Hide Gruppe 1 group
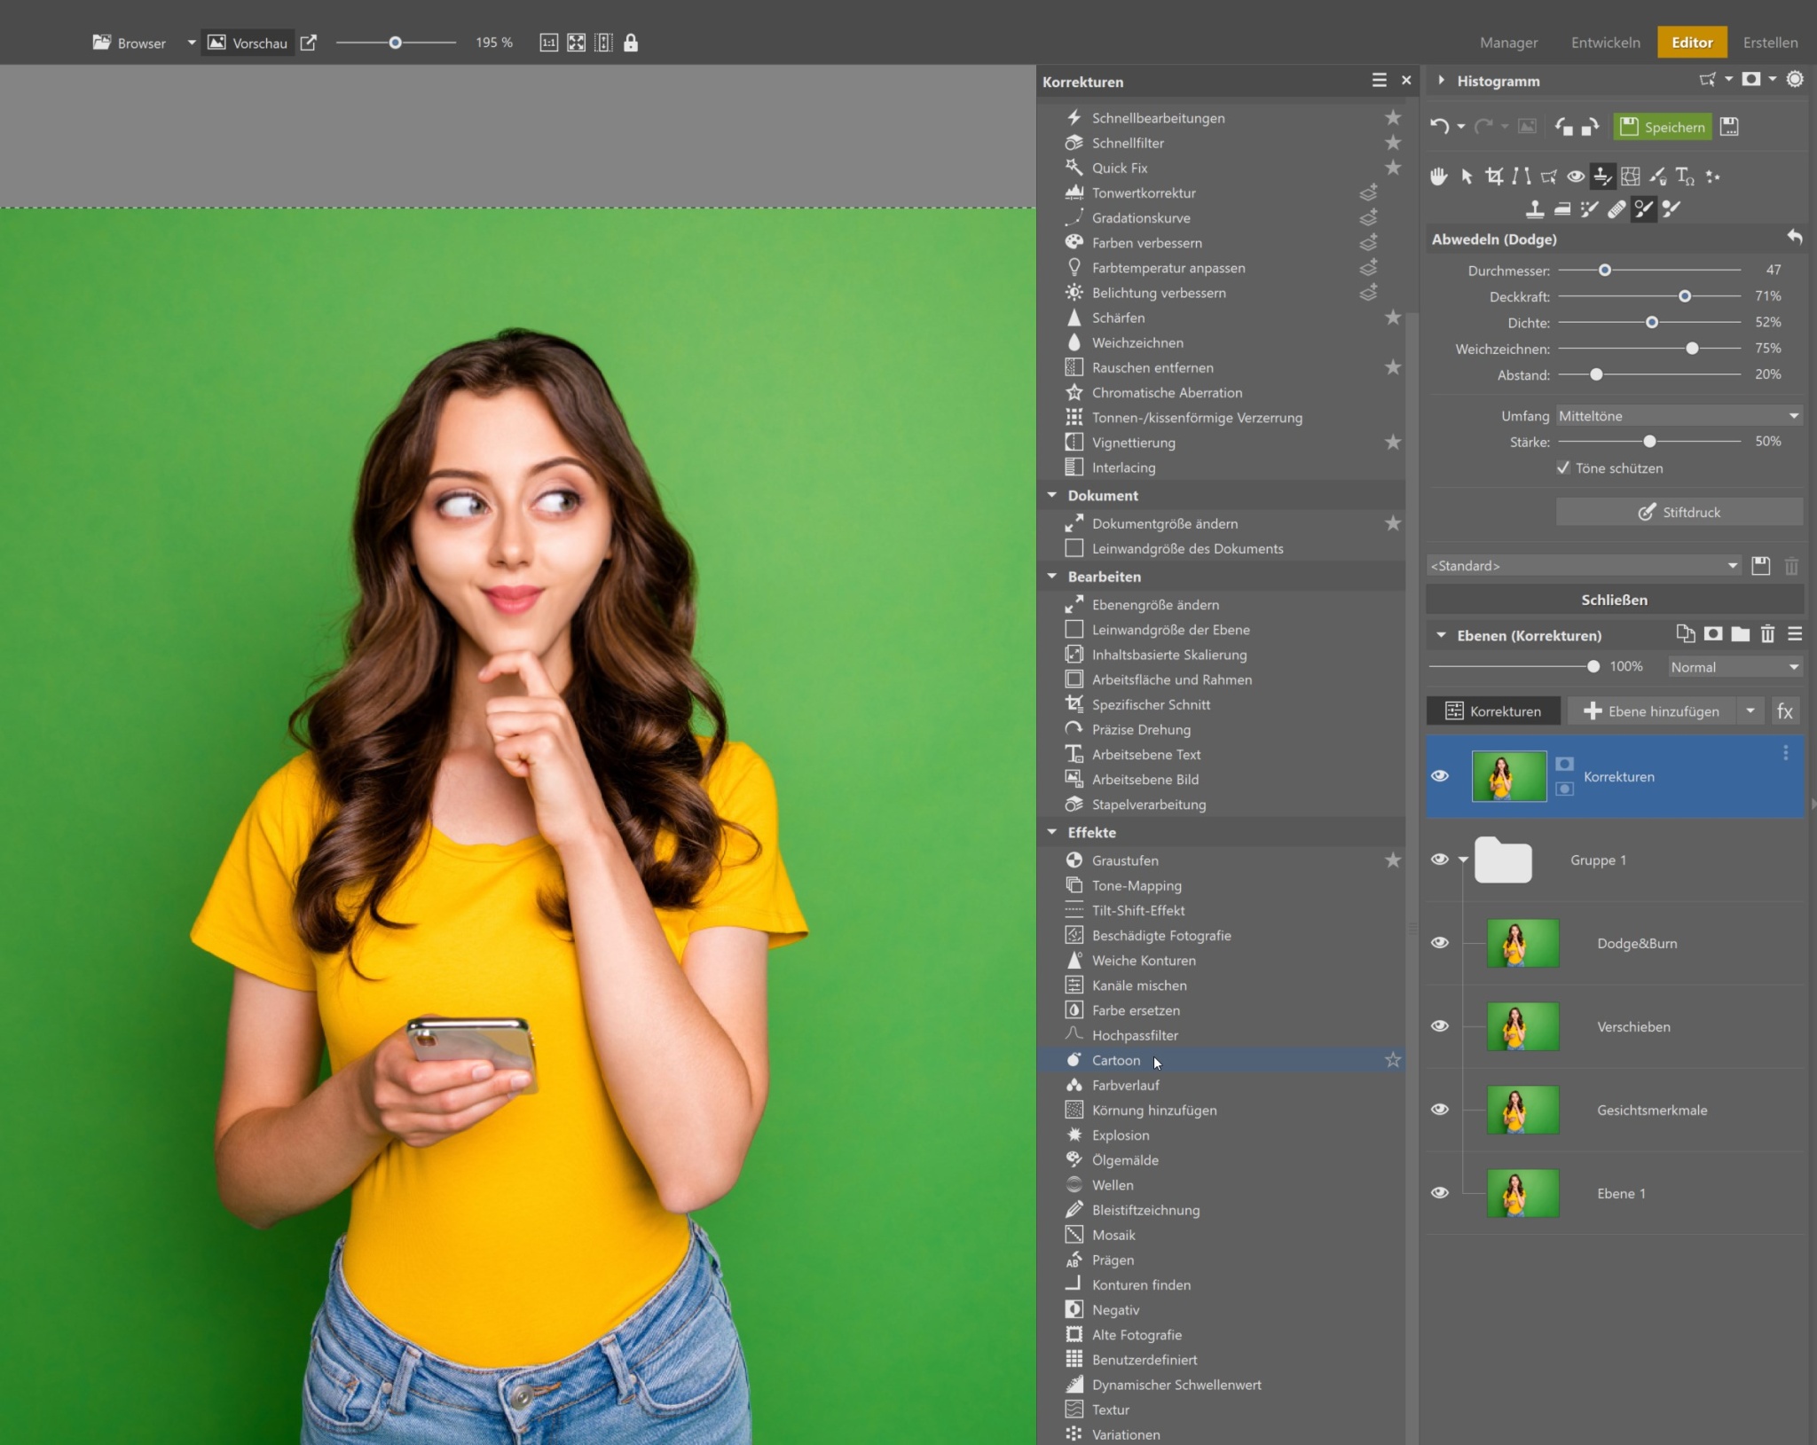This screenshot has height=1445, width=1817. tap(1440, 860)
